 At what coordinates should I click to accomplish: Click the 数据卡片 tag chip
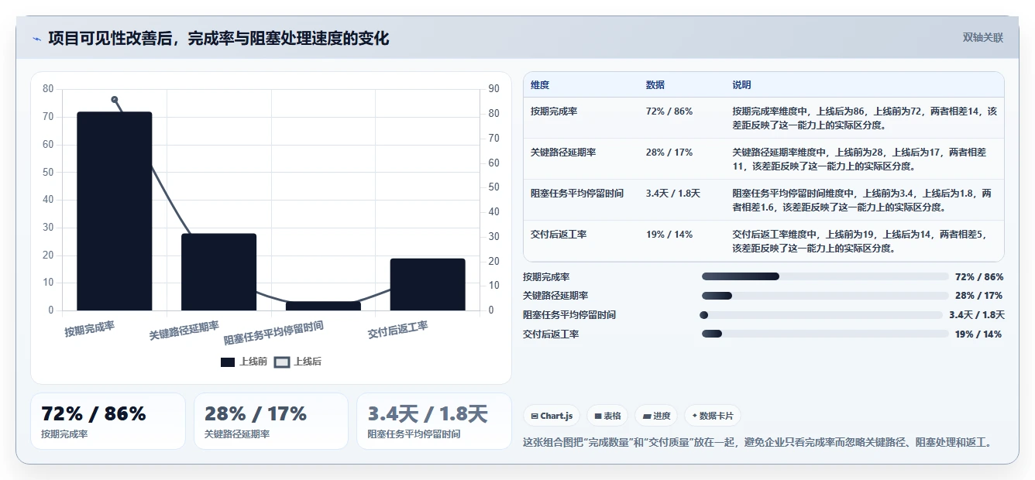[x=713, y=416]
